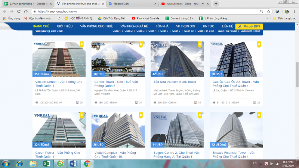Click the Vincom Center building photo
The image size is (299, 168).
pos(59,59)
